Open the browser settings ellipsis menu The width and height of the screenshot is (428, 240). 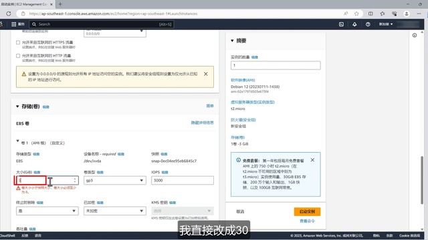(419, 13)
